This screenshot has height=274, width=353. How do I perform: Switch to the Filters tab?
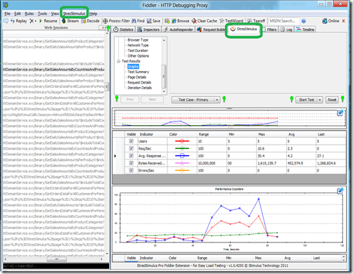[270, 30]
